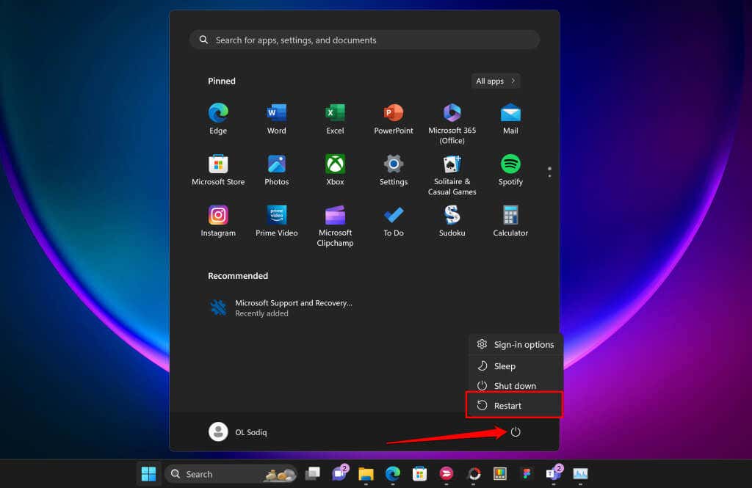Open the OL Sodiq user account
Image resolution: width=752 pixels, height=488 pixels.
tap(238, 432)
